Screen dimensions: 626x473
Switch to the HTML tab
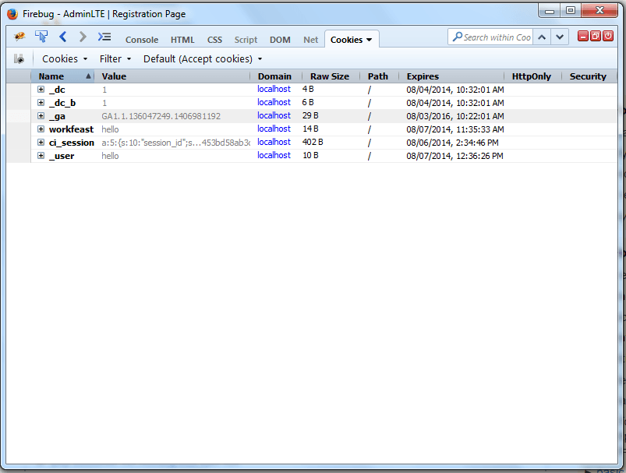pyautogui.click(x=182, y=40)
